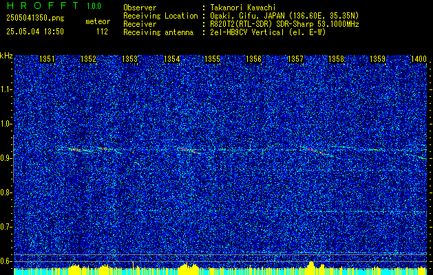The width and height of the screenshot is (433, 275).
Task: Click the 1353 time axis label
Action: pos(129,59)
